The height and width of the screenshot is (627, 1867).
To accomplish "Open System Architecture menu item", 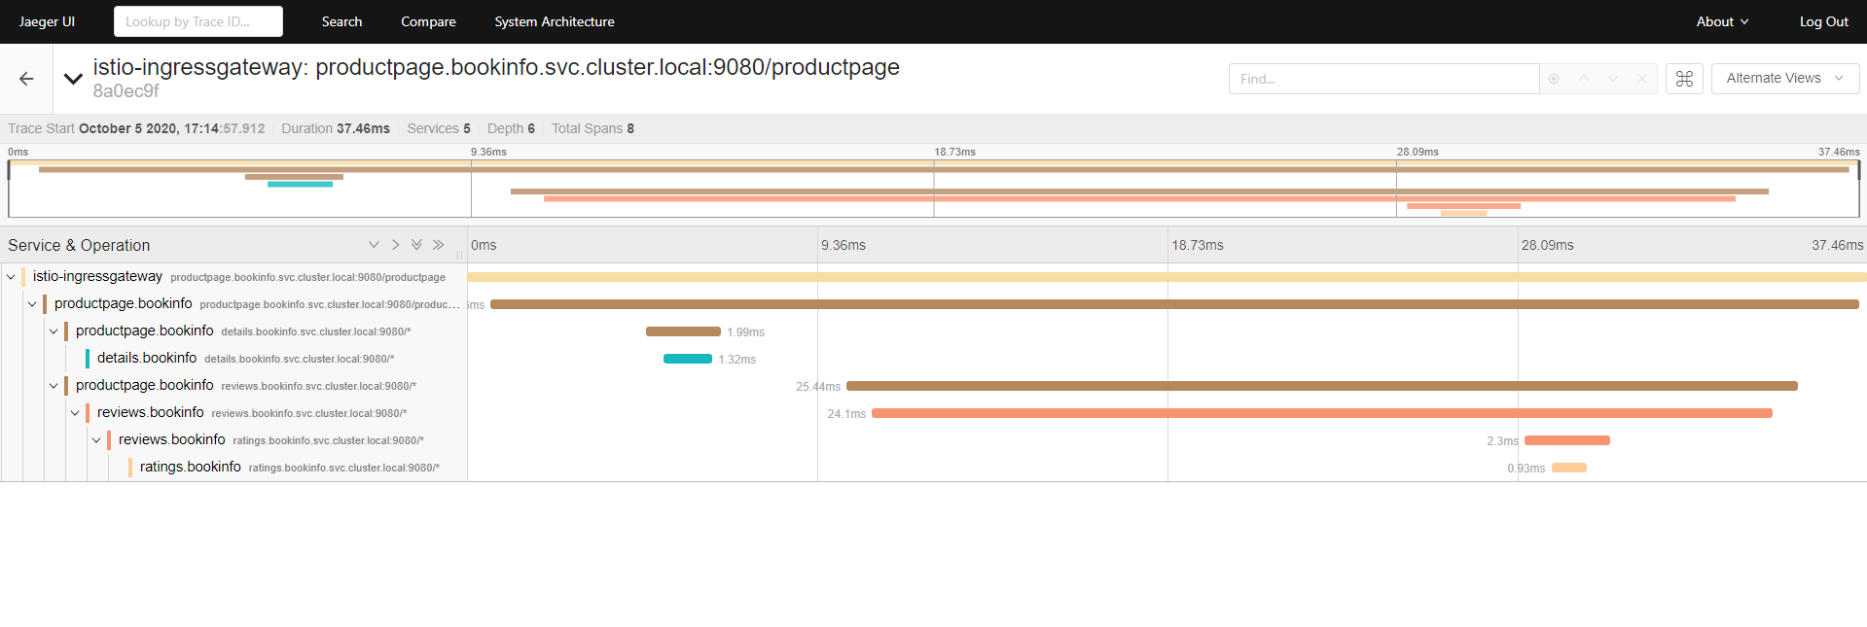I will (x=555, y=21).
